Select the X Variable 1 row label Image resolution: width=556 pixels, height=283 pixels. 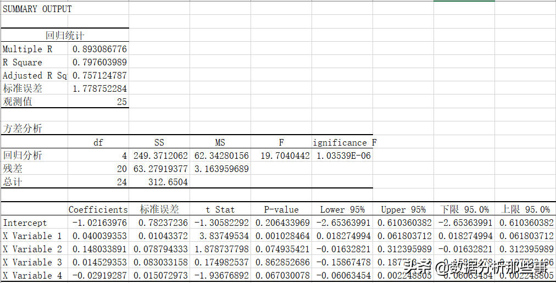pyautogui.click(x=32, y=236)
